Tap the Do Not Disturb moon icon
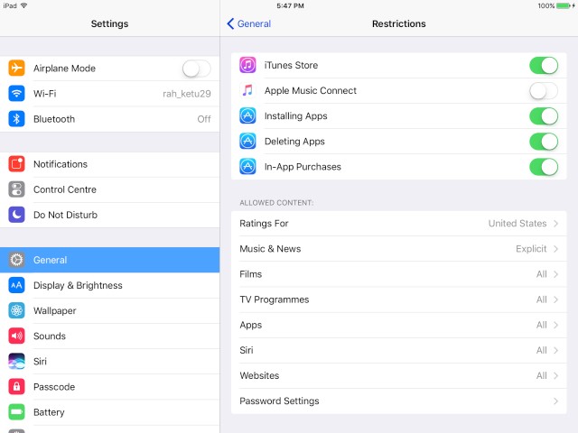 pos(16,215)
